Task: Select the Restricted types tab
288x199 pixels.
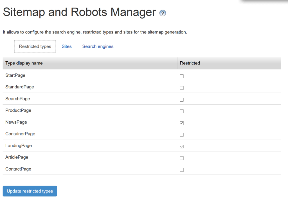Action: pos(35,46)
